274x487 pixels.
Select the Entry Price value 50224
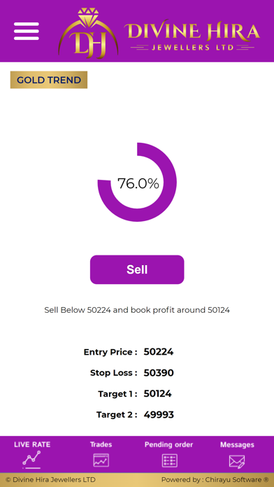[159, 352]
